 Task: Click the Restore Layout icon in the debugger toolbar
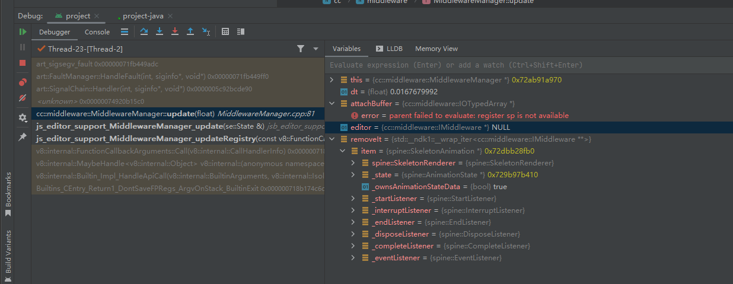(x=241, y=32)
